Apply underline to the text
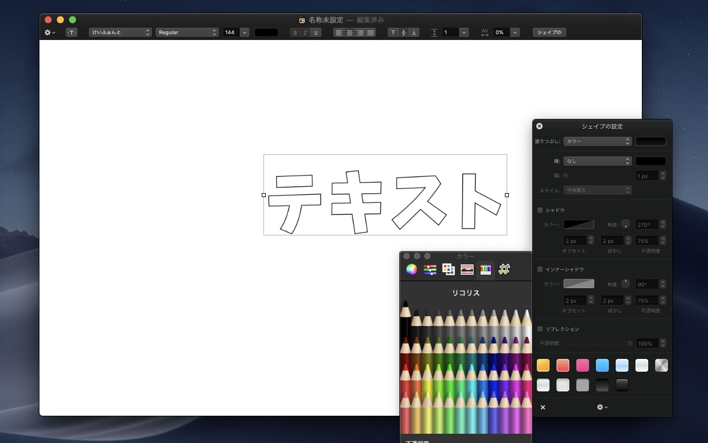Screen dimensions: 708x443 coord(316,32)
